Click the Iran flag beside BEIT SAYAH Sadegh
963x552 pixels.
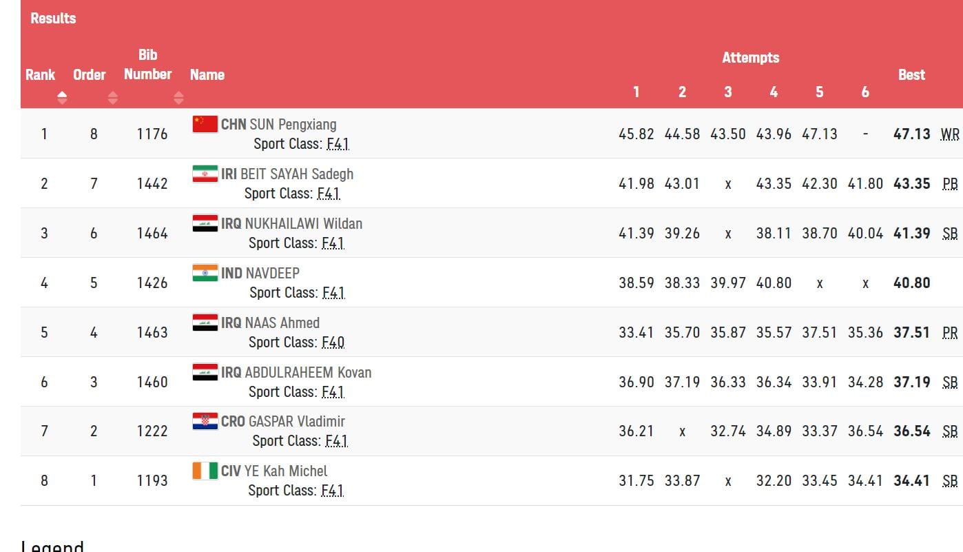pyautogui.click(x=204, y=174)
